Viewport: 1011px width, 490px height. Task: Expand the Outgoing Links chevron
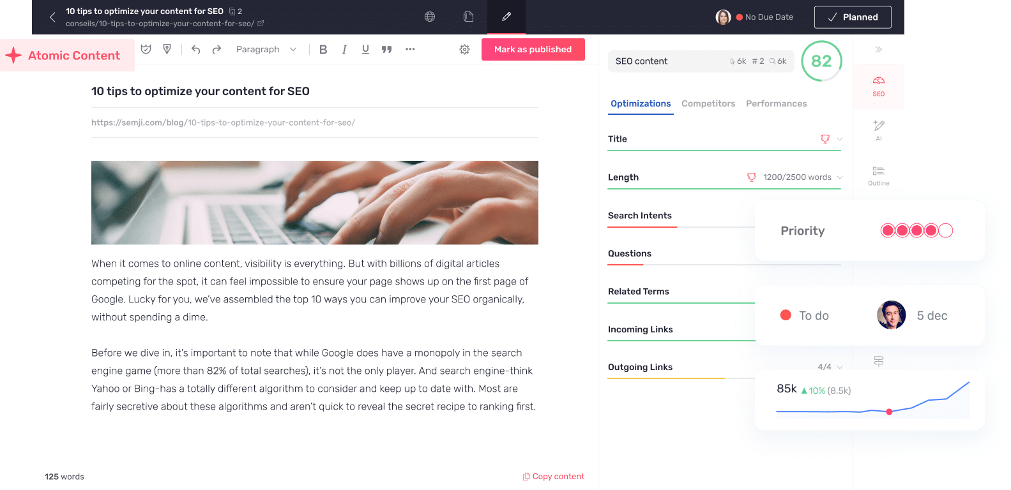pos(840,367)
